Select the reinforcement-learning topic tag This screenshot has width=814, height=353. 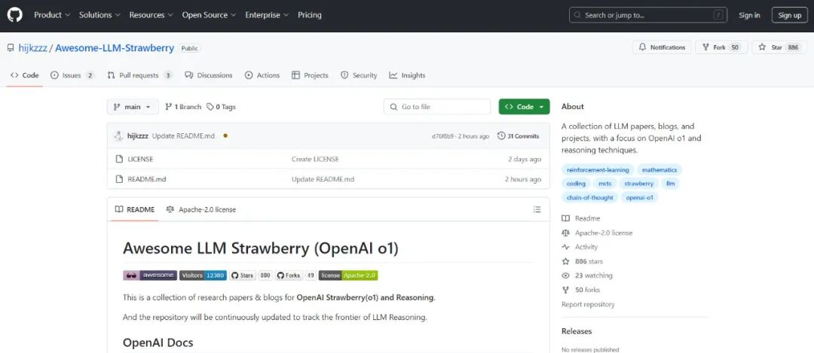coord(598,169)
